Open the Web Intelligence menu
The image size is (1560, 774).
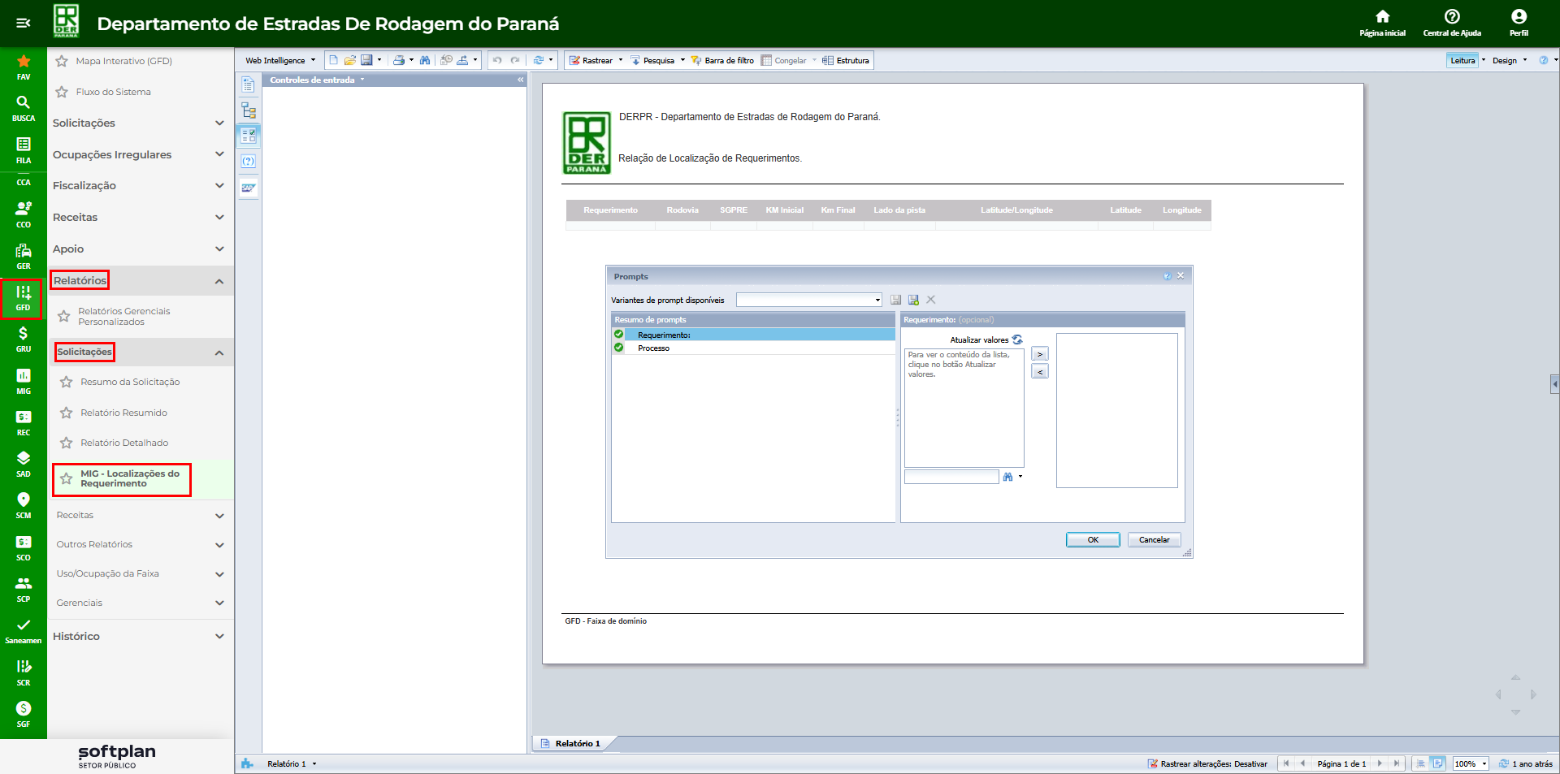(x=279, y=60)
